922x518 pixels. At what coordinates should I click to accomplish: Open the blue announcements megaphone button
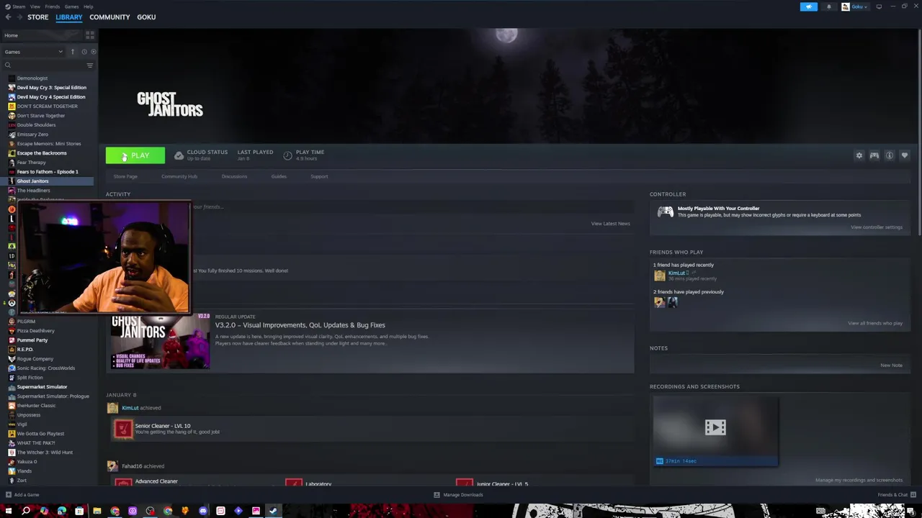click(809, 6)
